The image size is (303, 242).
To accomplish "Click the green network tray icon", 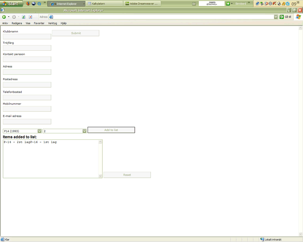I will point(262,4).
